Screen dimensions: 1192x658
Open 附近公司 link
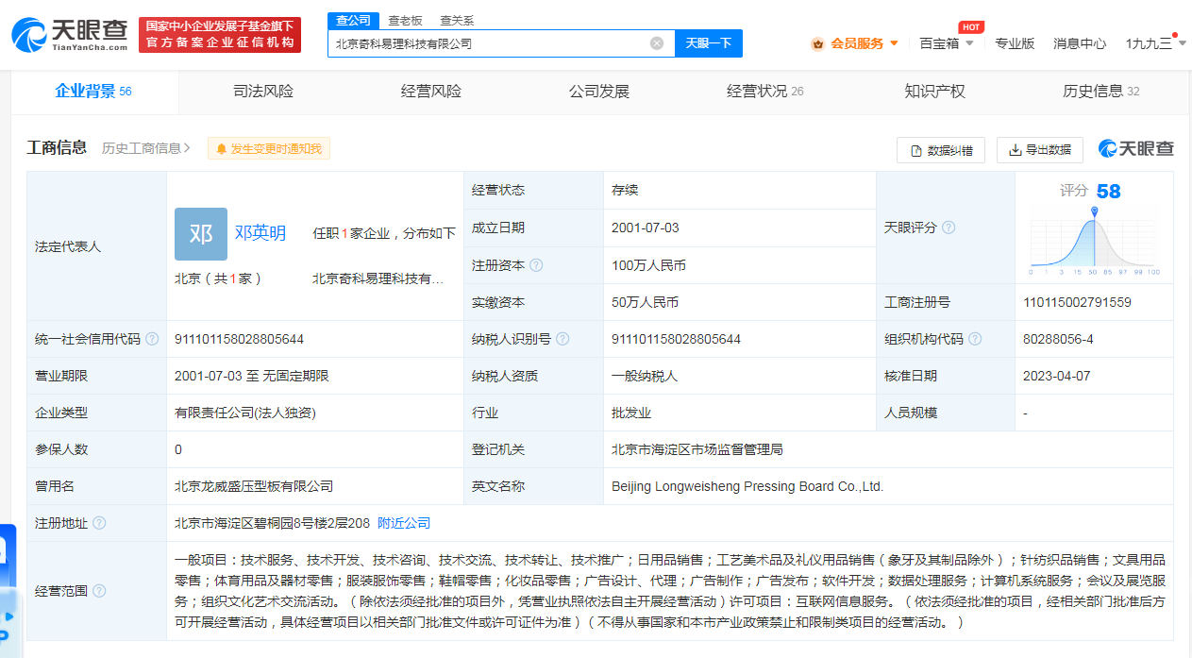[x=404, y=523]
